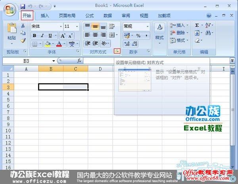The width and height of the screenshot is (238, 184).
Task: Decrease indent in alignment group
Action: [87, 43]
